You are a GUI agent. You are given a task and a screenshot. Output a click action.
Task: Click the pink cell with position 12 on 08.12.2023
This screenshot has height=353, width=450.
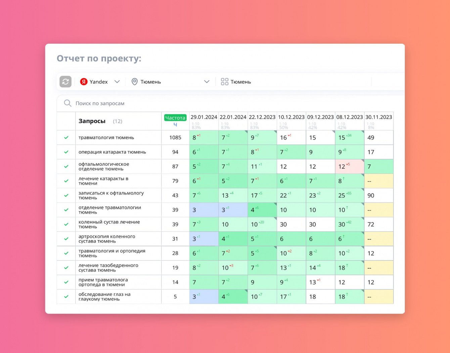click(350, 166)
